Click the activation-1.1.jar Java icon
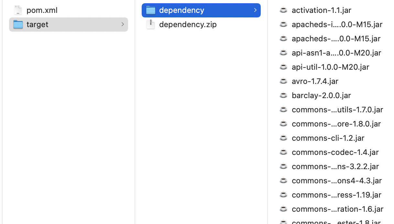The height and width of the screenshot is (224, 394). pyautogui.click(x=283, y=10)
